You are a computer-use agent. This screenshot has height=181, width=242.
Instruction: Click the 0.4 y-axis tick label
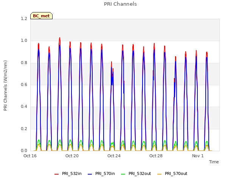(x=24, y=107)
